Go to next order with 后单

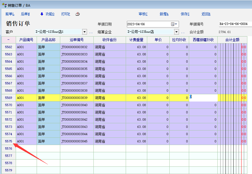pyautogui.click(x=25, y=14)
